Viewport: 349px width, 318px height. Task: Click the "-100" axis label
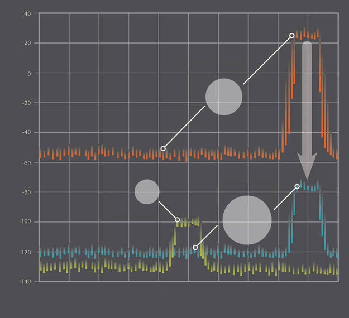[x=25, y=221]
